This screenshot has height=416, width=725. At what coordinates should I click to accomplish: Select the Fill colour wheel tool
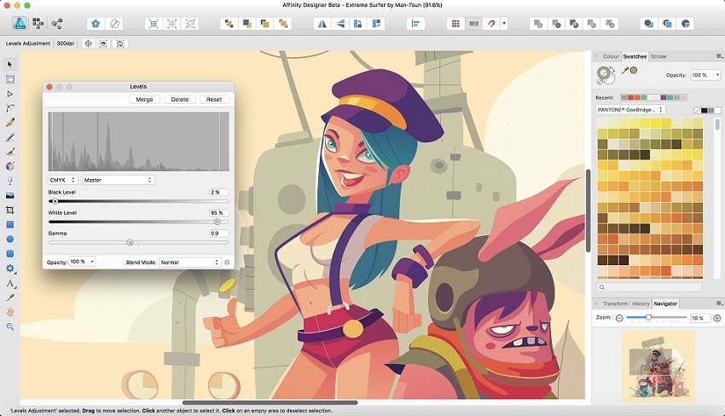tap(10, 166)
